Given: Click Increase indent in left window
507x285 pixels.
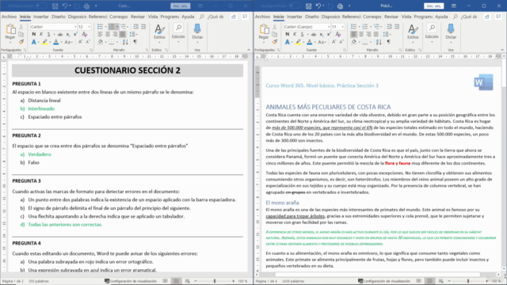Looking at the screenshot, I should (x=143, y=26).
